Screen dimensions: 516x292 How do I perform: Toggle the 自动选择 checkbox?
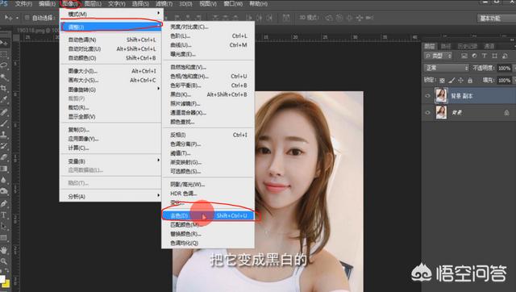[27, 18]
